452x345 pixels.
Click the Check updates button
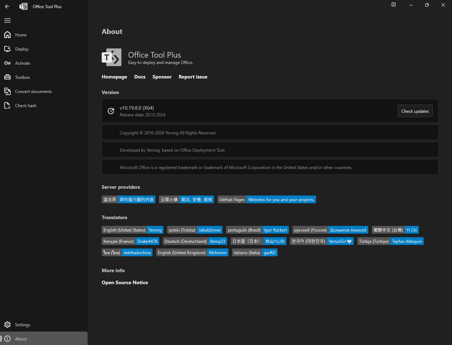(415, 111)
